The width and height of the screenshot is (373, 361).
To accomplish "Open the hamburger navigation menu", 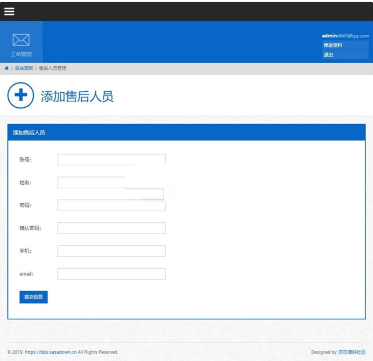I will 9,11.
